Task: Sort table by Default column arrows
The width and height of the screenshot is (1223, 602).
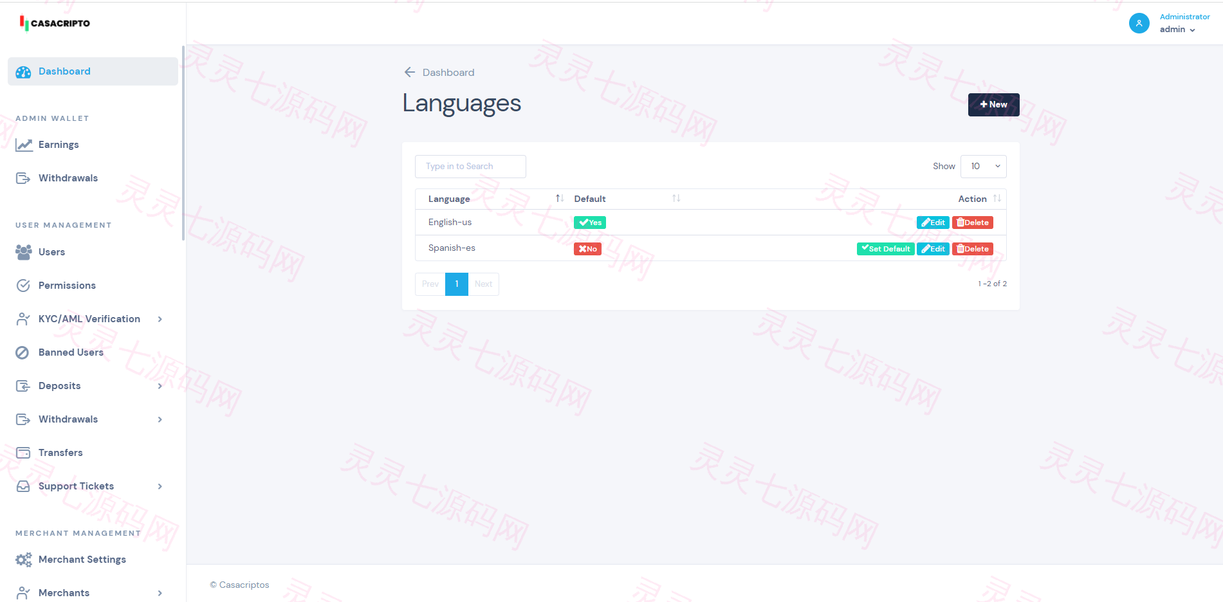Action: pos(676,198)
